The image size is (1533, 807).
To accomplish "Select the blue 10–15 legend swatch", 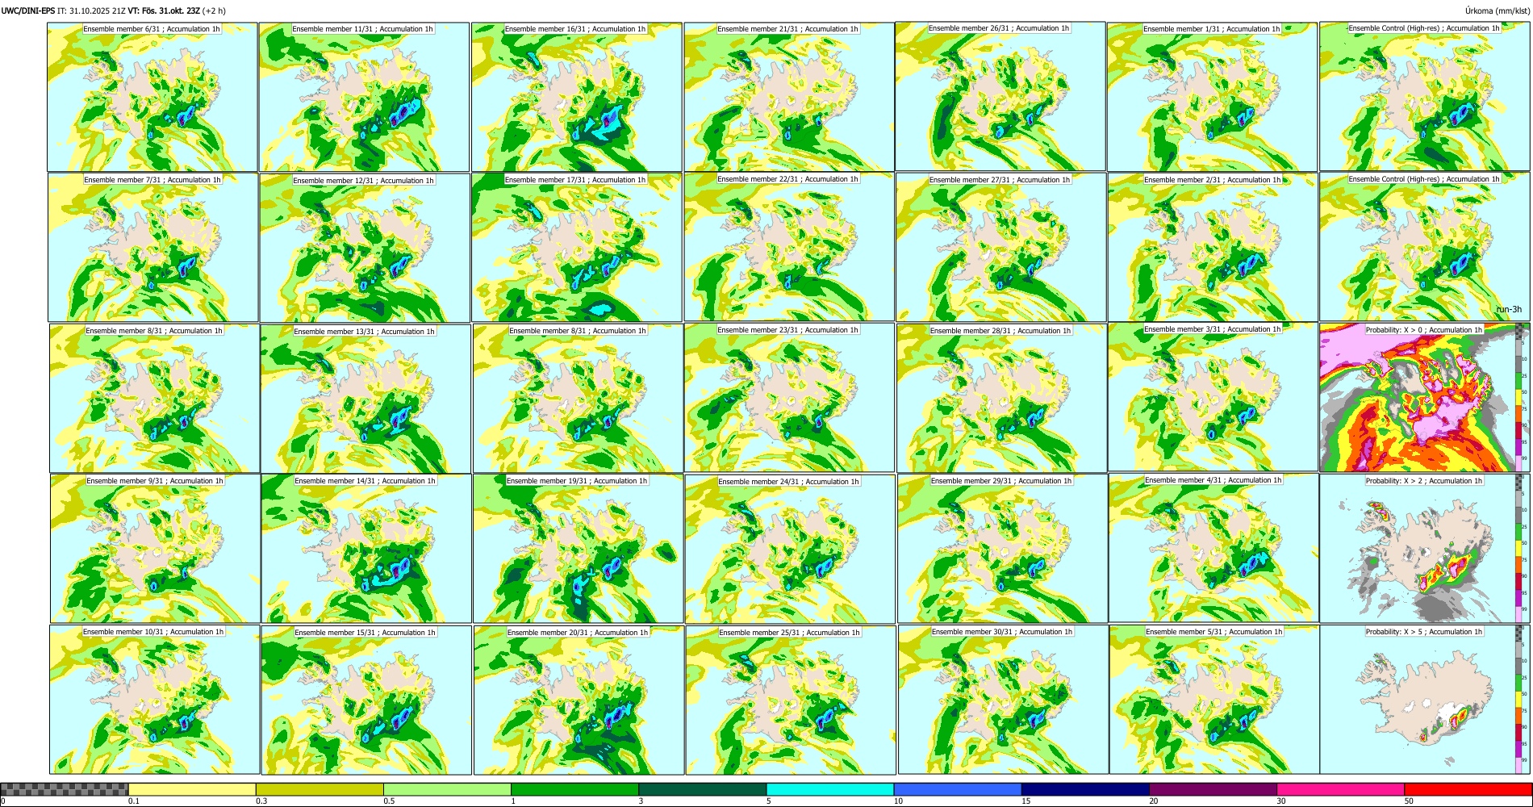I will tap(958, 789).
